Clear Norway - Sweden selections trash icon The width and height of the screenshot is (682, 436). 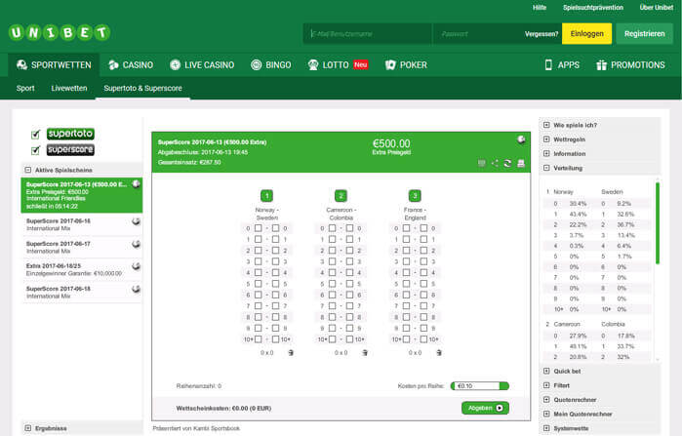pyautogui.click(x=291, y=352)
